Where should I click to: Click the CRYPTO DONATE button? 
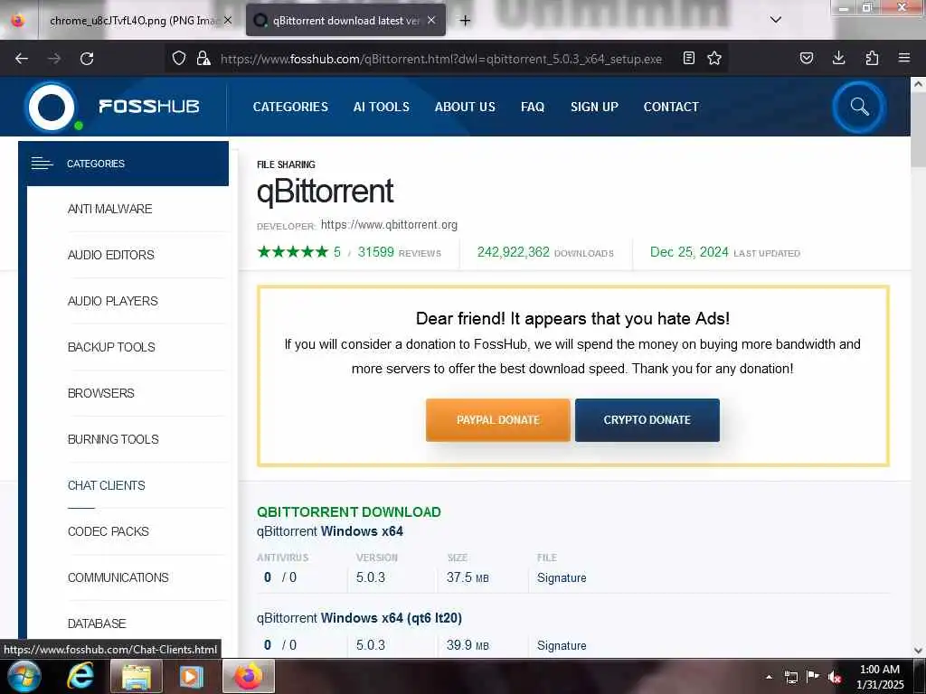pos(647,420)
